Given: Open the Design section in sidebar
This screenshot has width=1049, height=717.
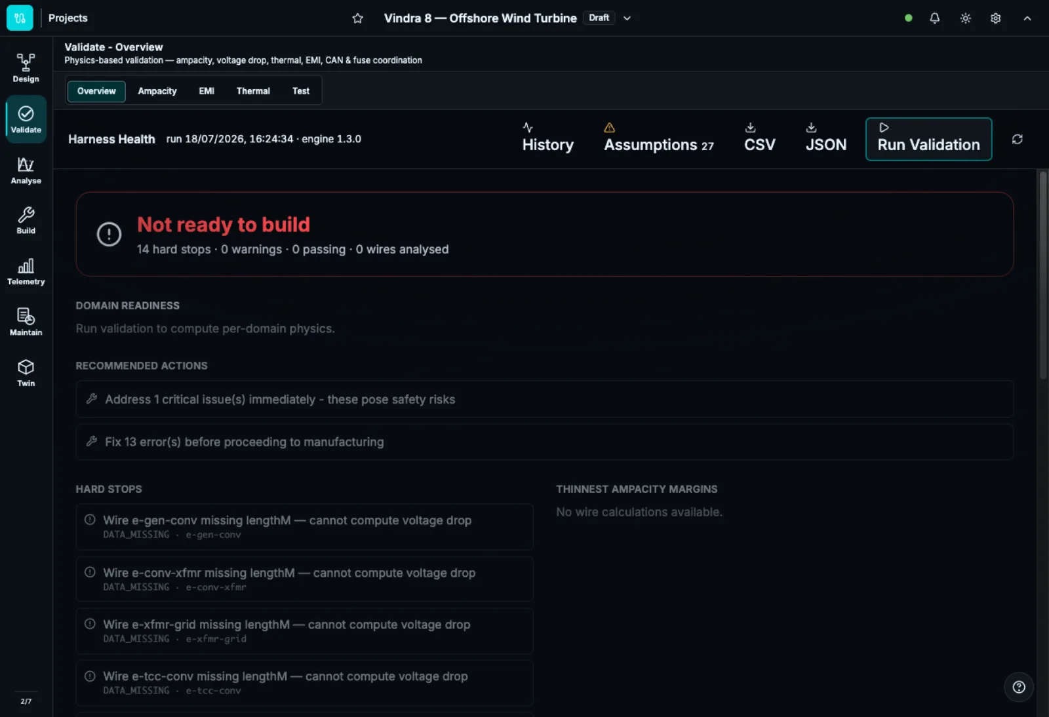Looking at the screenshot, I should 26,68.
